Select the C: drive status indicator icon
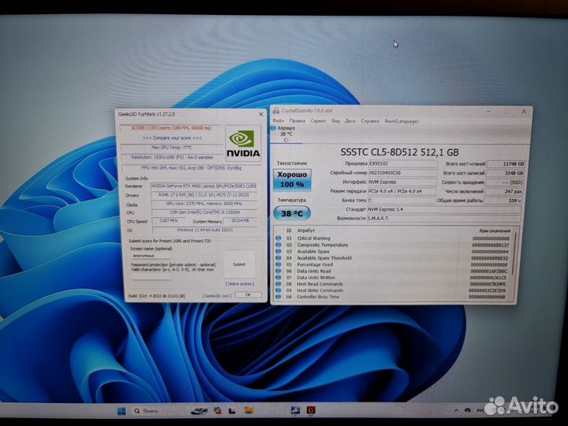 (274, 128)
